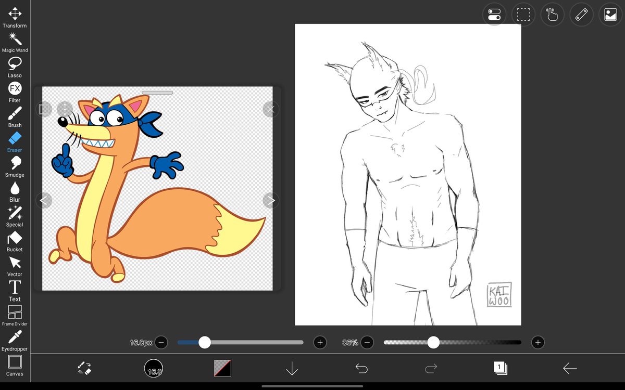Screen dimensions: 625x390
Task: Tap the 36% opacity value
Action: [350, 342]
